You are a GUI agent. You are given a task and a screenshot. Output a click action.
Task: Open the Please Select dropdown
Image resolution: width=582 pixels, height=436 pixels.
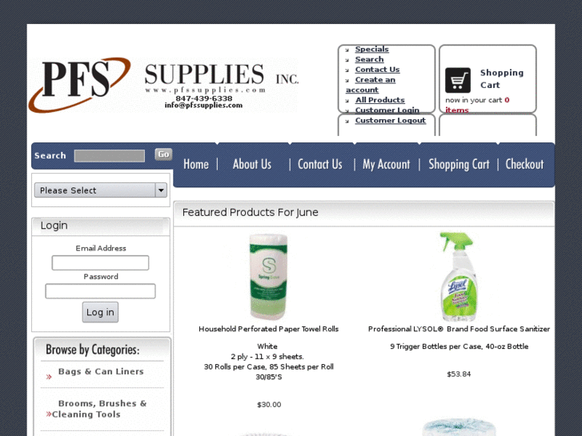tap(101, 190)
